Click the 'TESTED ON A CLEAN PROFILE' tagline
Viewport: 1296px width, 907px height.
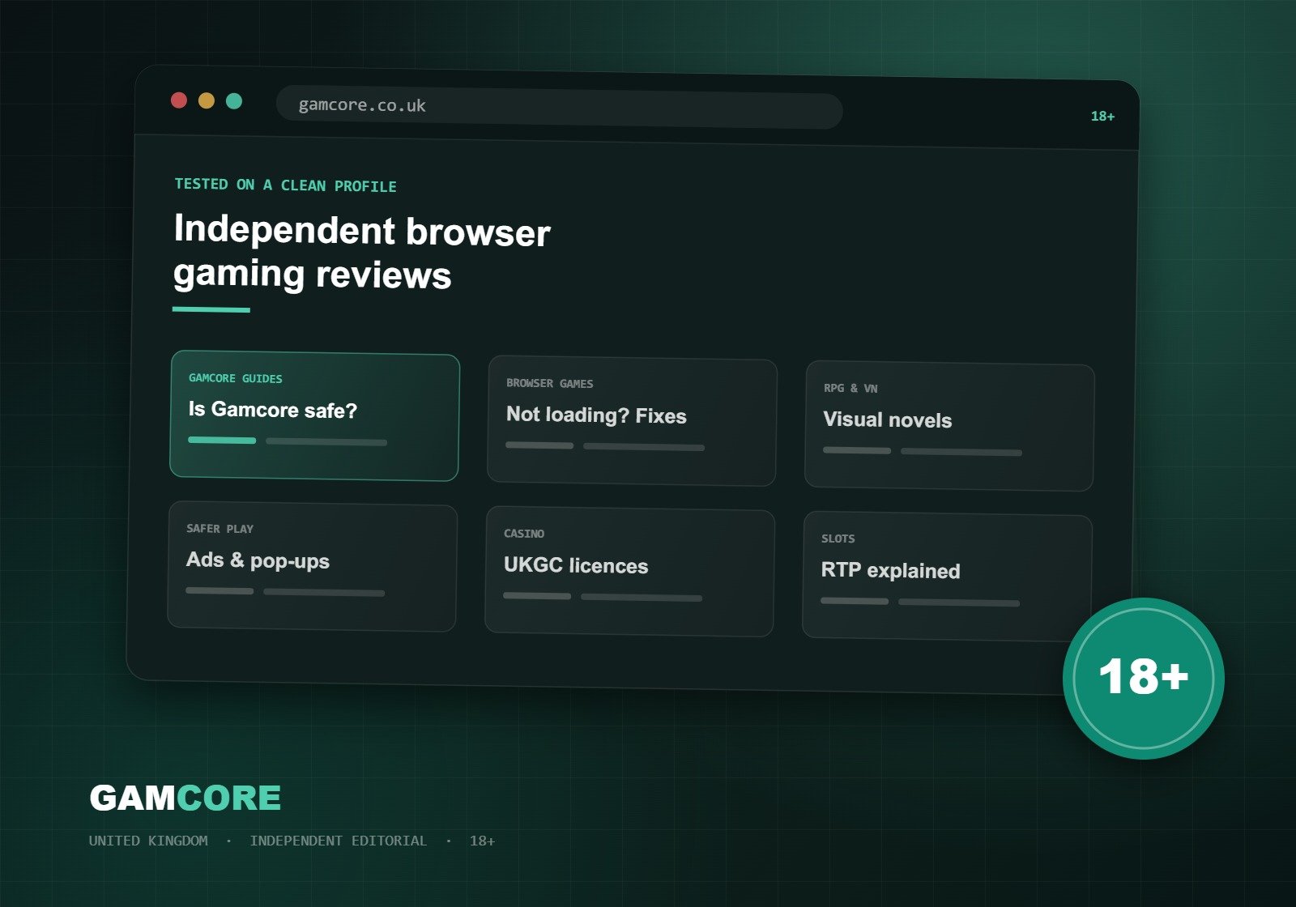286,185
